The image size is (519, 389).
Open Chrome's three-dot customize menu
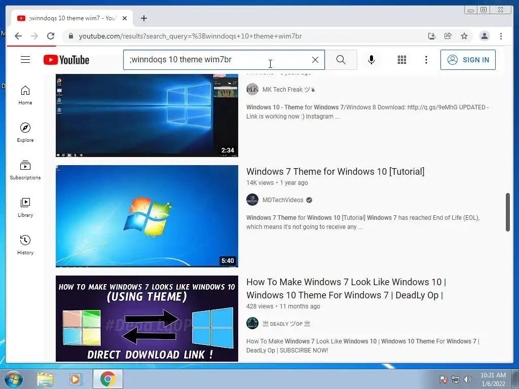(x=501, y=36)
